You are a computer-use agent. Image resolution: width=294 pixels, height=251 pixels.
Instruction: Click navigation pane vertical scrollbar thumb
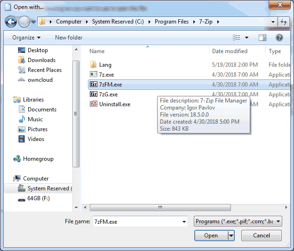click(x=76, y=114)
